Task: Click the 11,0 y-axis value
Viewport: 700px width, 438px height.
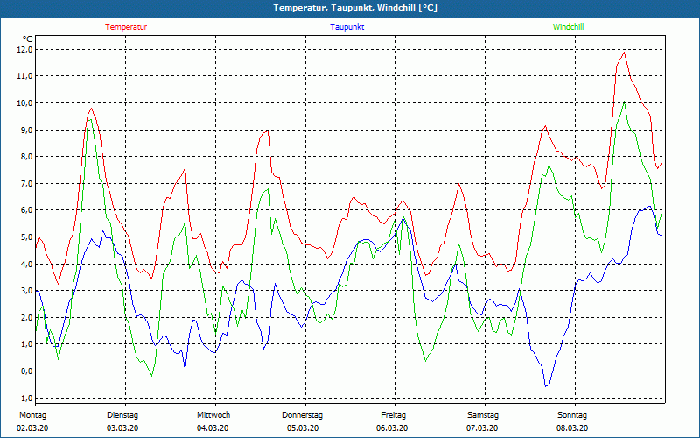Action: click(x=25, y=76)
